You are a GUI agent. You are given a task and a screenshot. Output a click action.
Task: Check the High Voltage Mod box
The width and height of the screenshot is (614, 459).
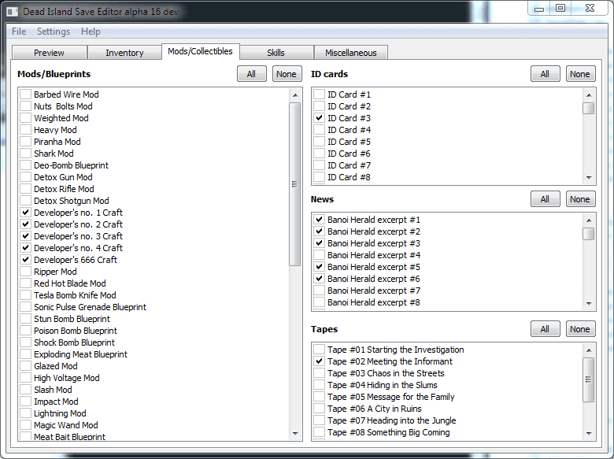(x=25, y=378)
